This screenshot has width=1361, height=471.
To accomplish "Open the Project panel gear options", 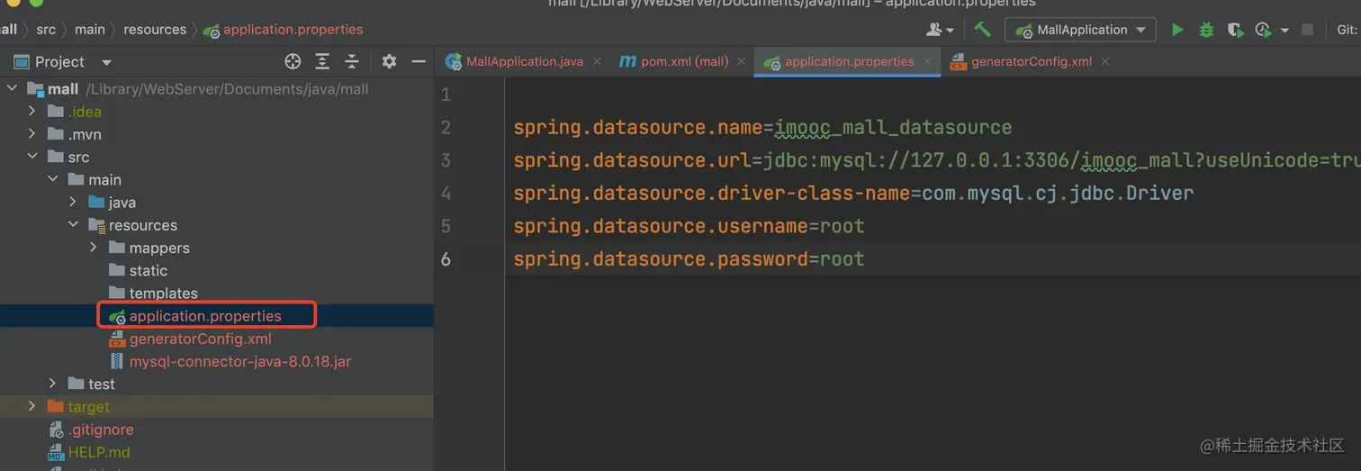I will (x=389, y=61).
